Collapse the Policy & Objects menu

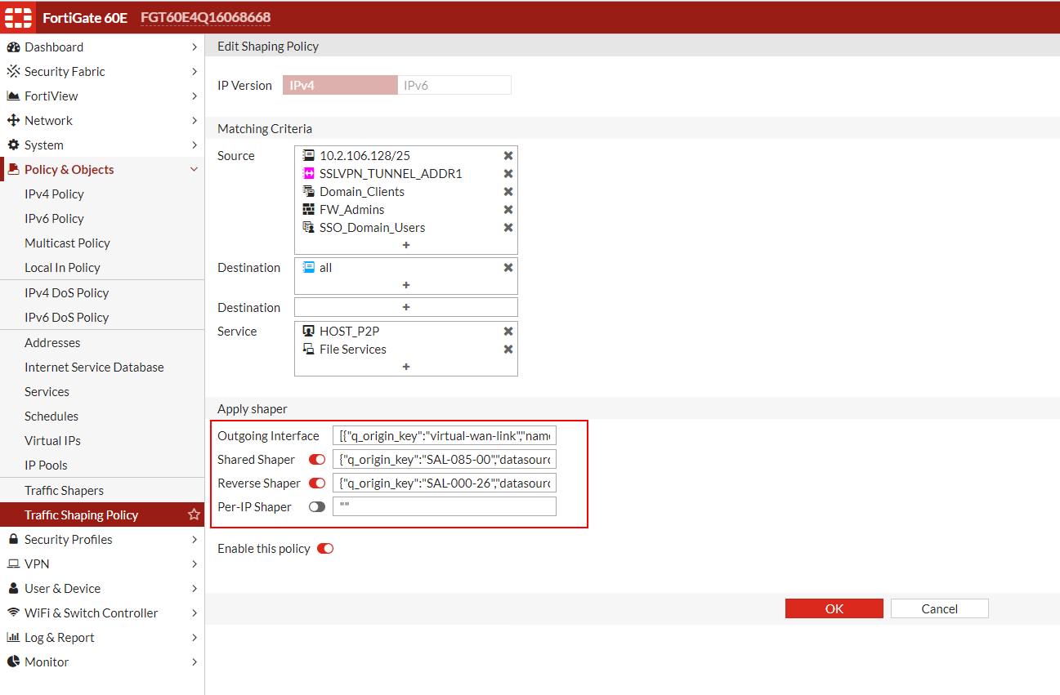(195, 170)
